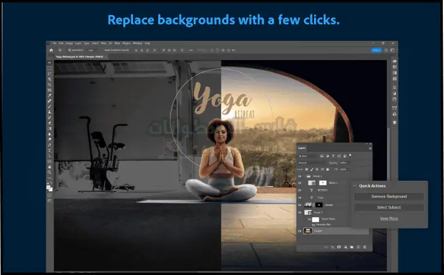Screen dimensions: 444x275
Task: Select the Move tool in the toolbar
Action: (x=50, y=62)
